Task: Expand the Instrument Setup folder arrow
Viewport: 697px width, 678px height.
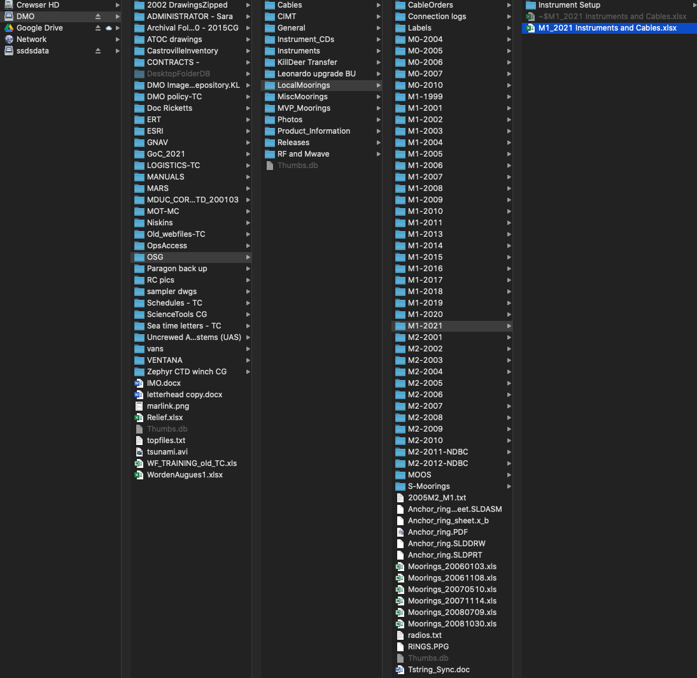Action: tap(694, 5)
